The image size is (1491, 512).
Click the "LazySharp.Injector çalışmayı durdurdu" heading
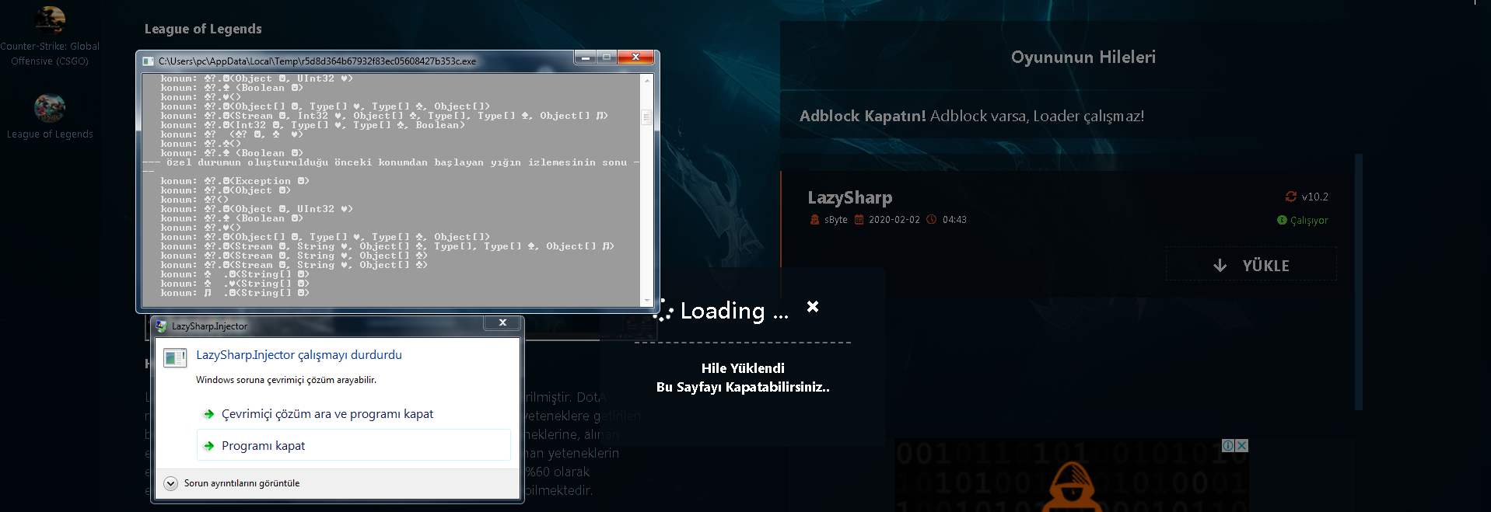[x=299, y=355]
